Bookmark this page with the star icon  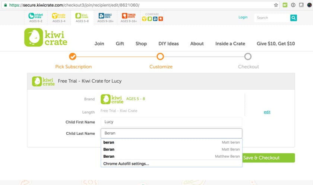pos(276,5)
